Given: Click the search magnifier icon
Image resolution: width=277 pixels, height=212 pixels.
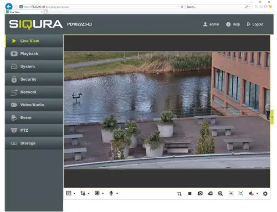Looking at the screenshot, I should [x=247, y=7].
